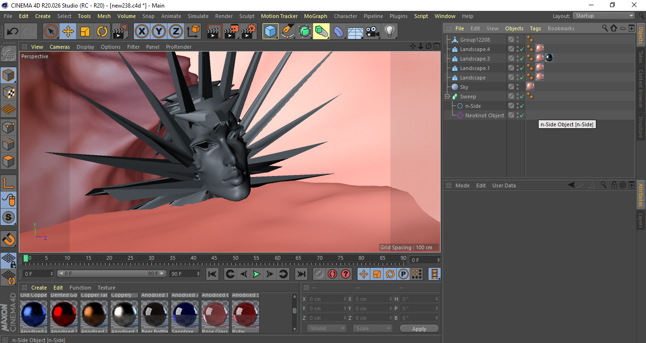Select Edges mode in left palette
Image resolution: width=646 pixels, height=343 pixels.
[9, 144]
